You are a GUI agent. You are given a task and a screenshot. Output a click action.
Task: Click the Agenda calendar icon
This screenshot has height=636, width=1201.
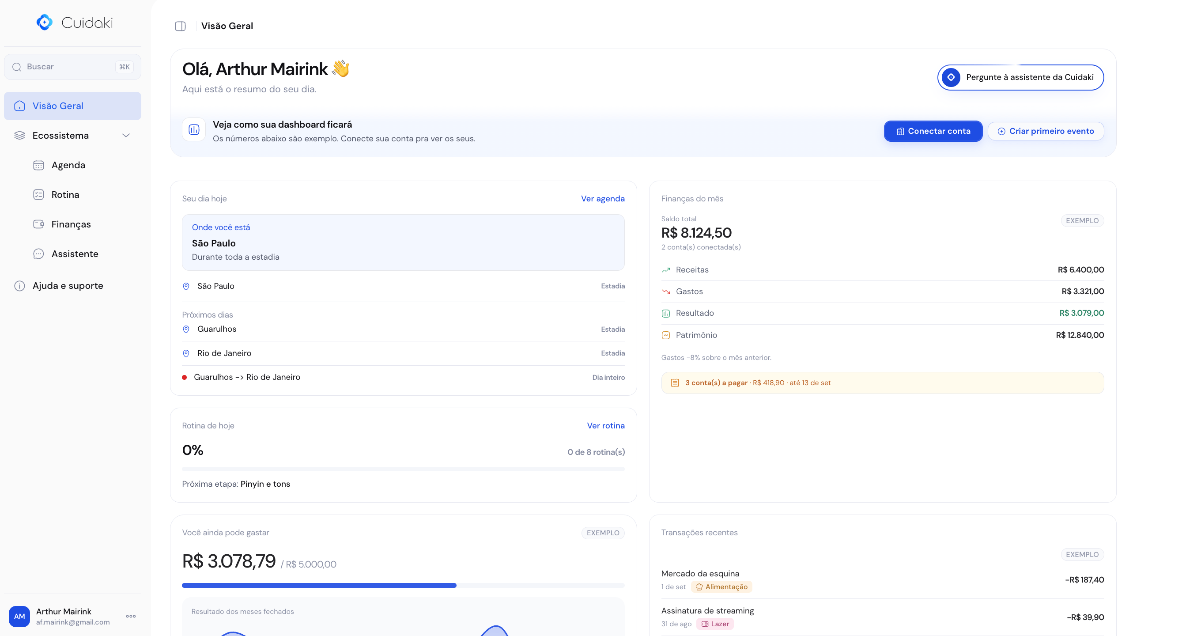coord(39,165)
